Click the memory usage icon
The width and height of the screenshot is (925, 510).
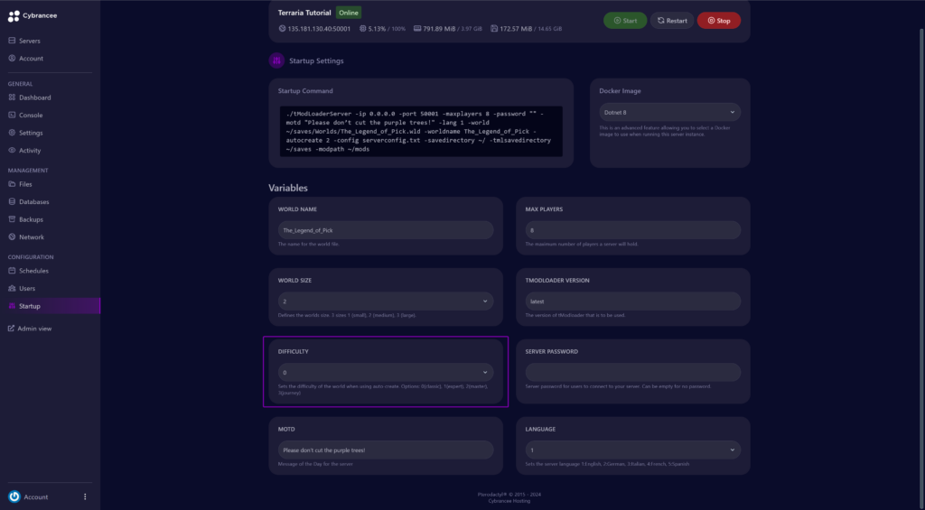pos(417,28)
